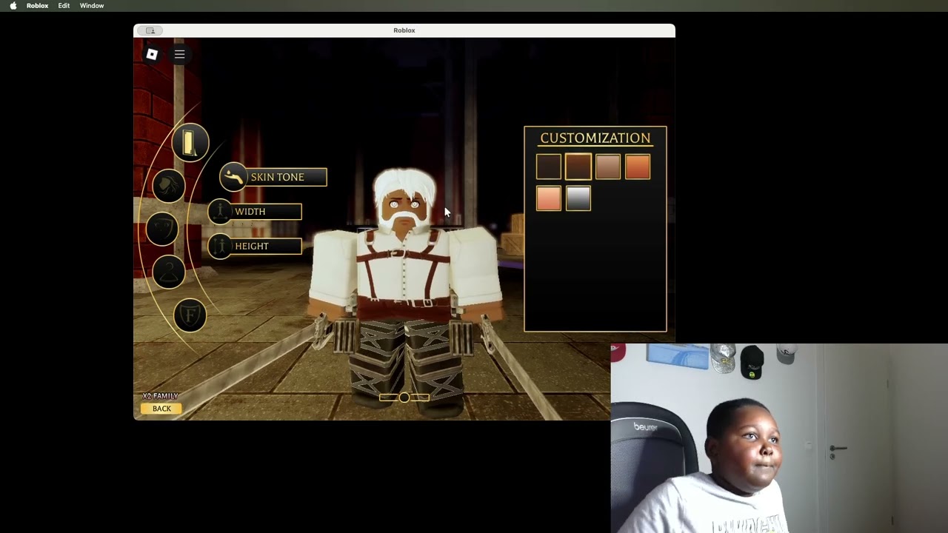
Task: Click the BACK button
Action: pyautogui.click(x=161, y=409)
